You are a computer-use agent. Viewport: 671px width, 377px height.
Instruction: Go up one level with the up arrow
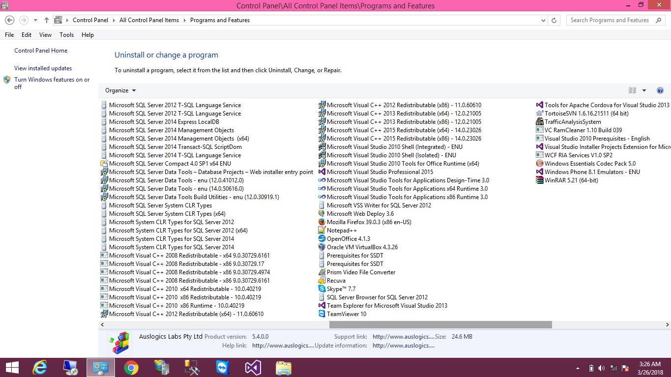click(47, 20)
